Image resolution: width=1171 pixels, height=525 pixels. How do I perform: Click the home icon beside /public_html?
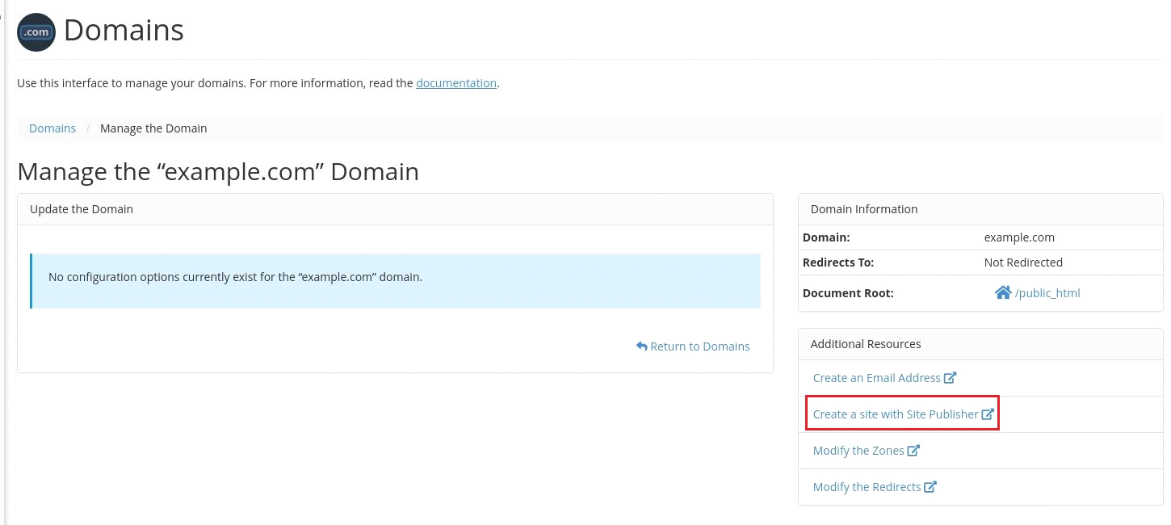1005,292
